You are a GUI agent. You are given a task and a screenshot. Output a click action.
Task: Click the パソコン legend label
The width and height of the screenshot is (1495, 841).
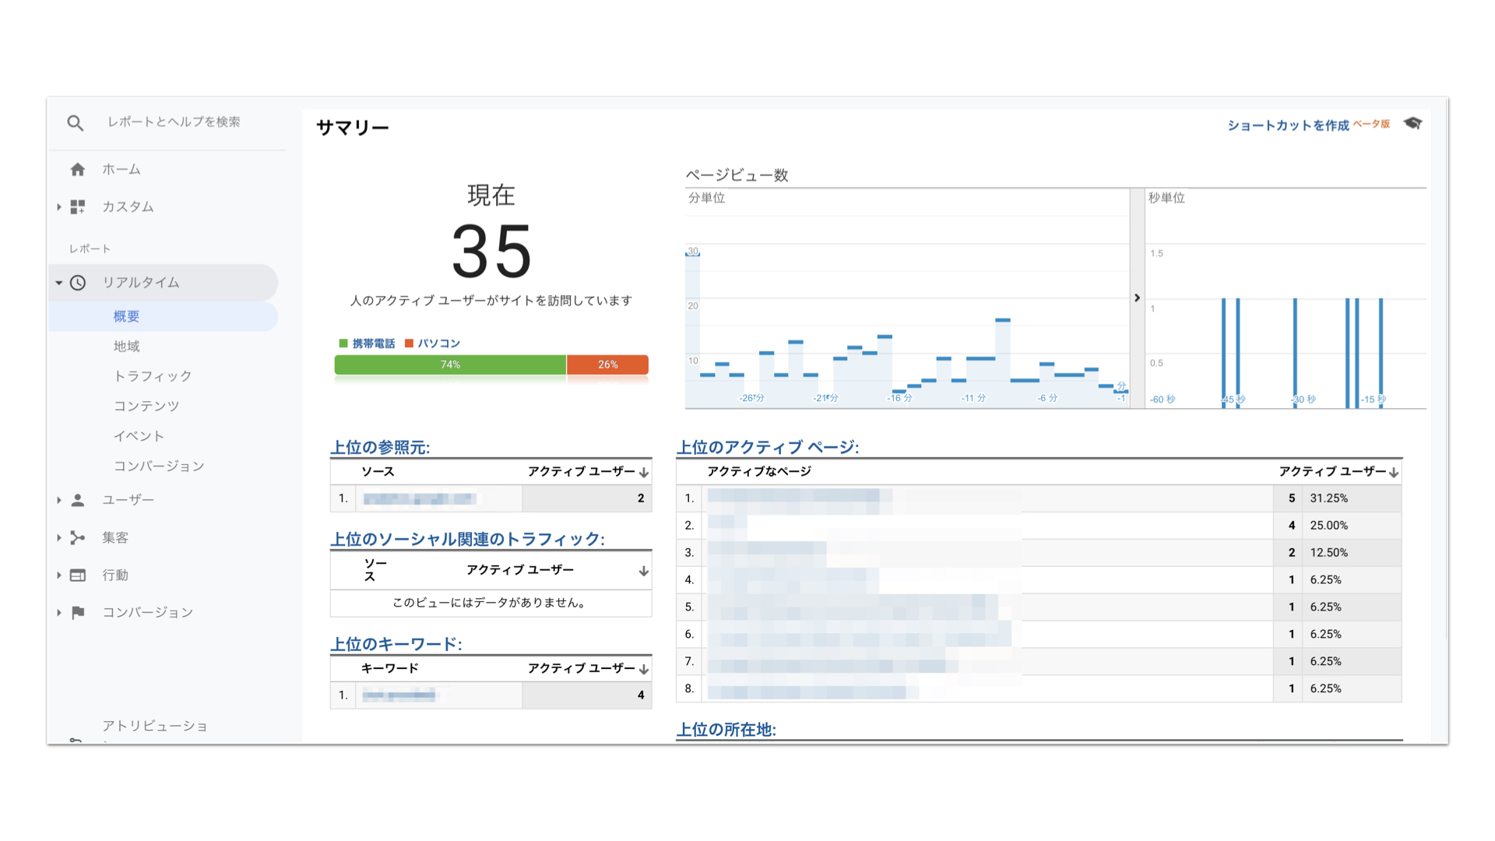click(438, 343)
